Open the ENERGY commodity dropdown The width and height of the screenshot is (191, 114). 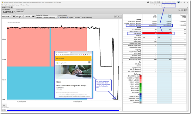(6, 16)
